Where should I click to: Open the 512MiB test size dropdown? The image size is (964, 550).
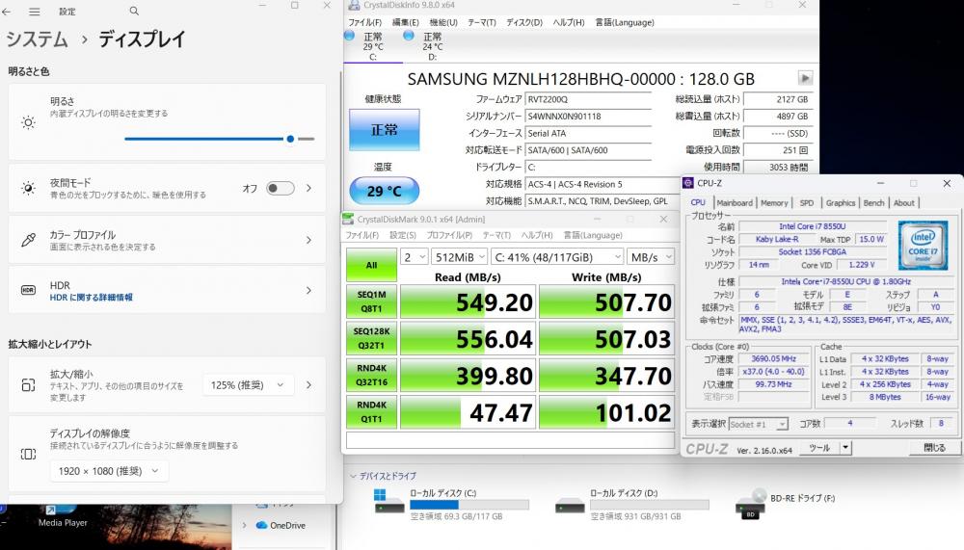460,257
